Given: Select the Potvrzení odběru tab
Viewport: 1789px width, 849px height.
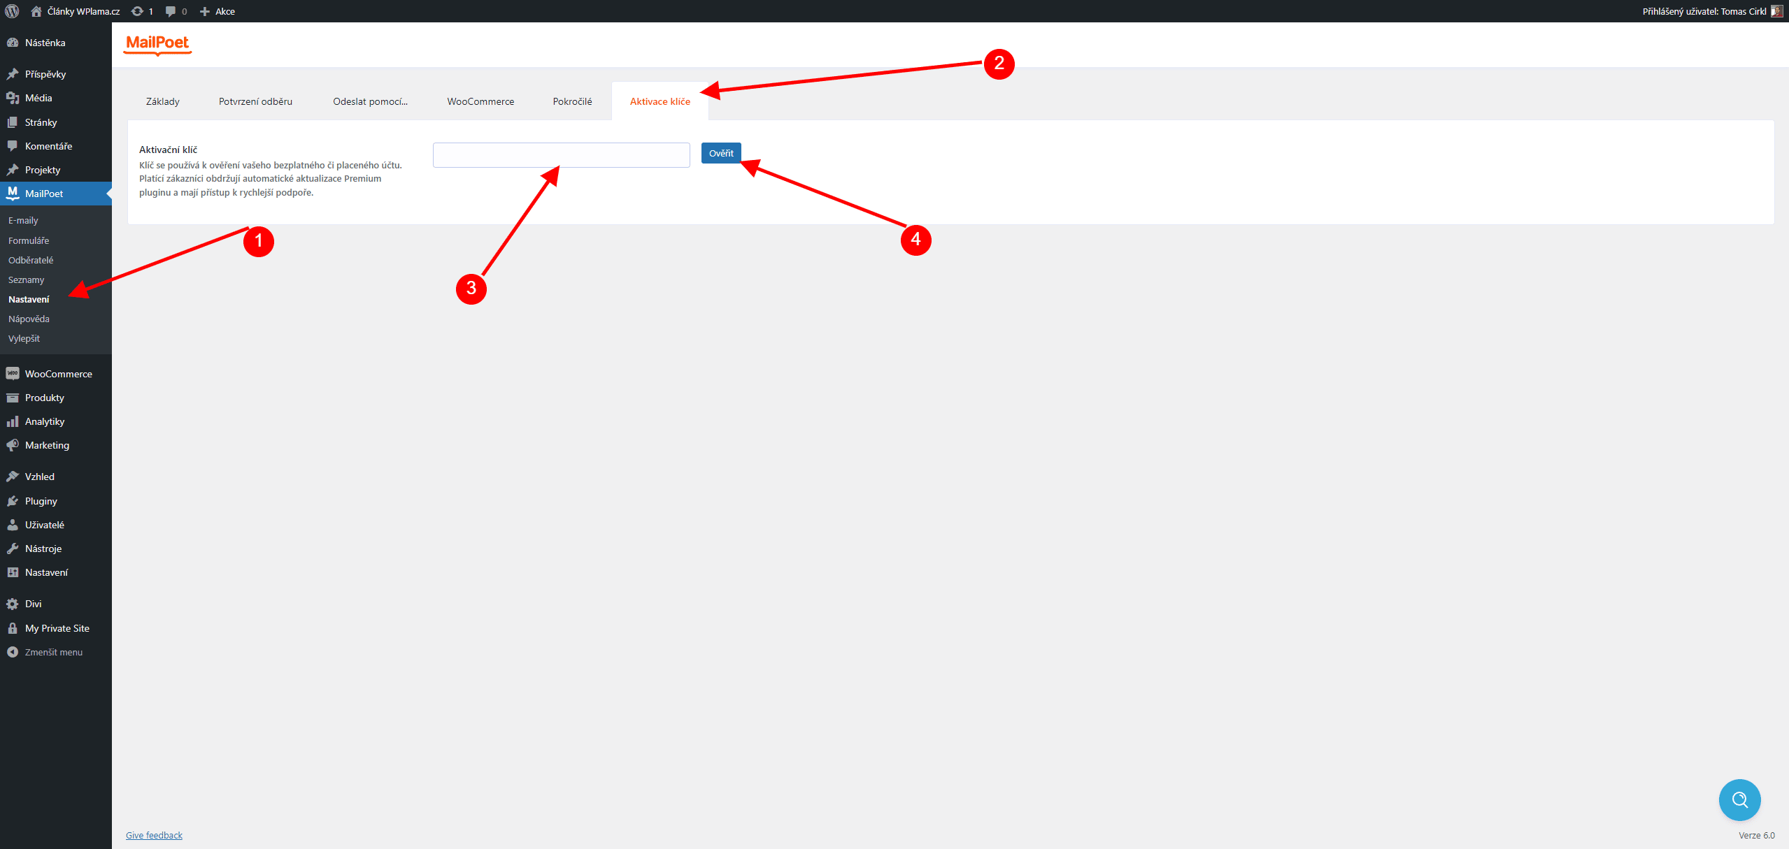Looking at the screenshot, I should 255,101.
